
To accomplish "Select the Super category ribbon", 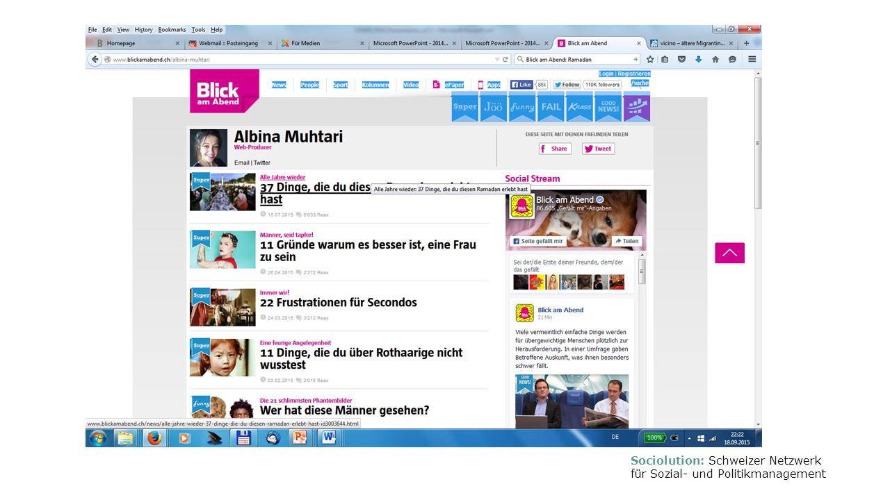I will tap(464, 108).
